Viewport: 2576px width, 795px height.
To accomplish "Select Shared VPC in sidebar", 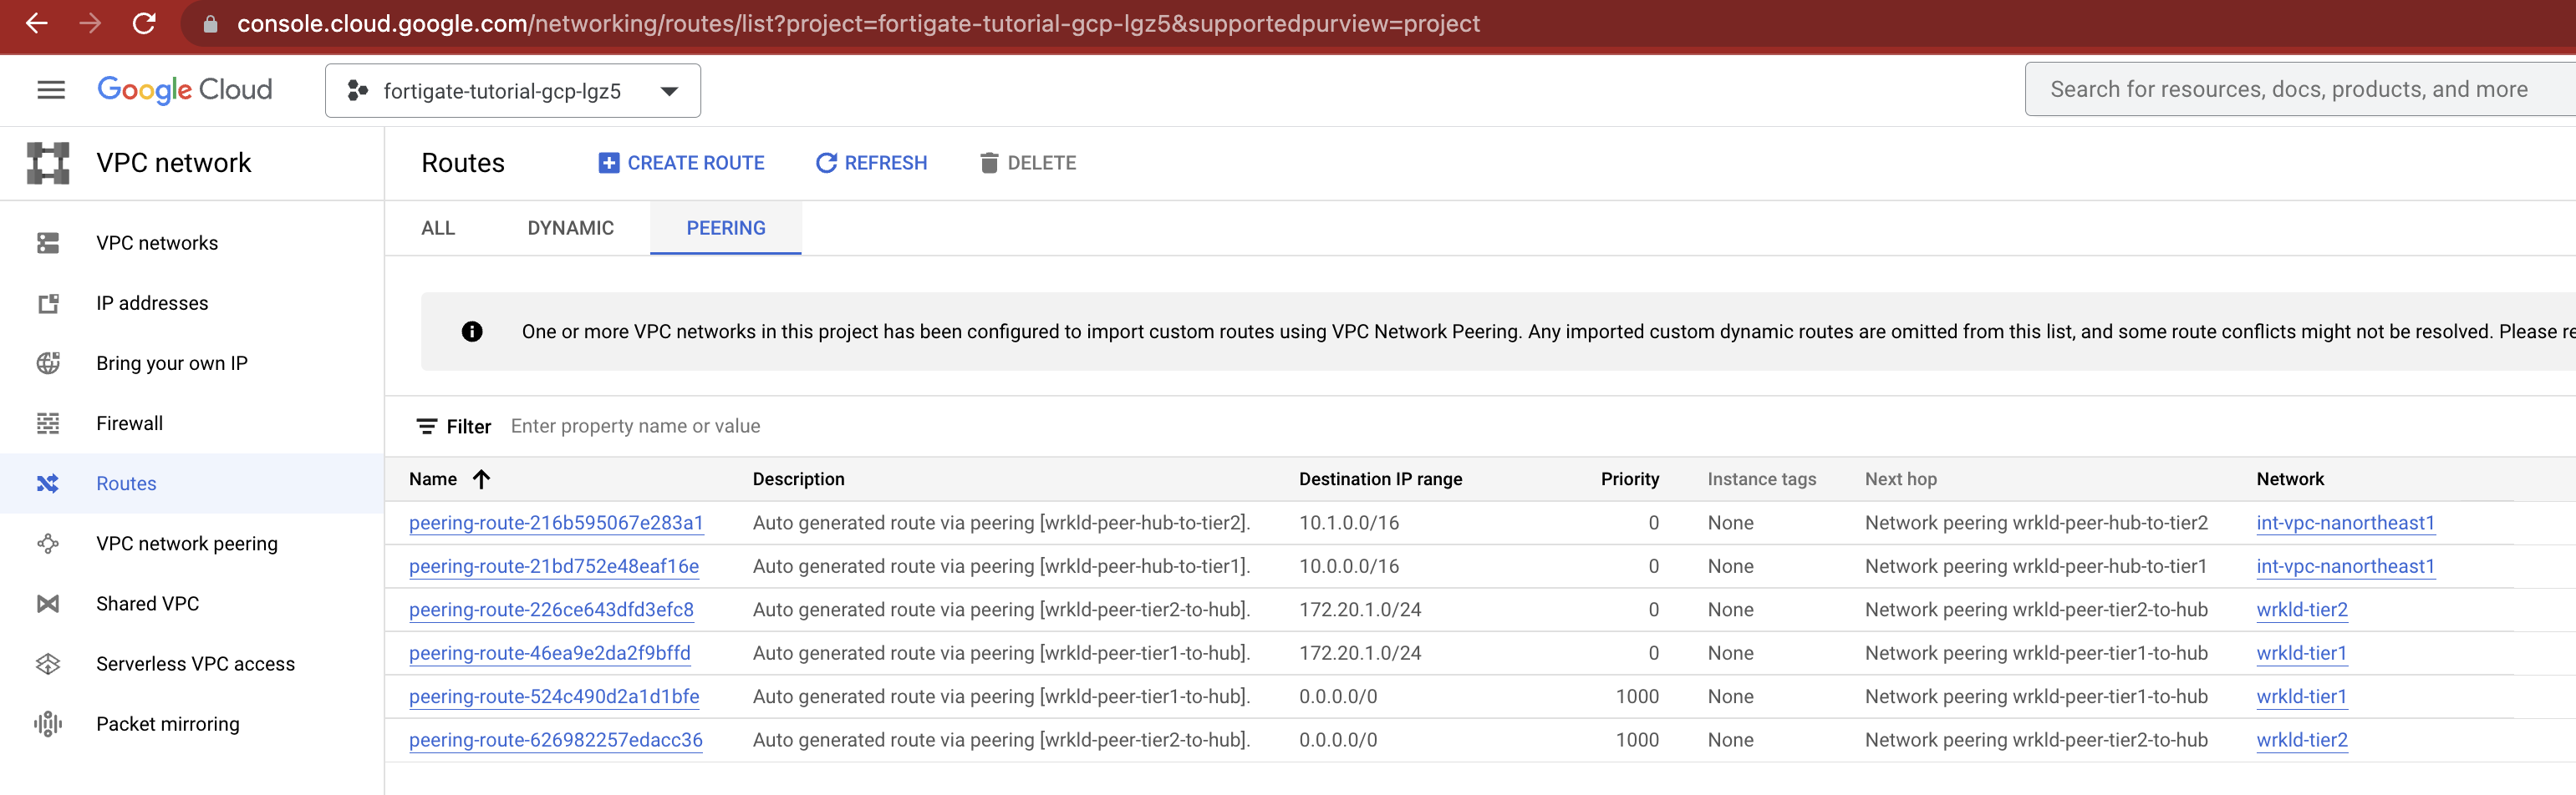I will click(x=146, y=603).
